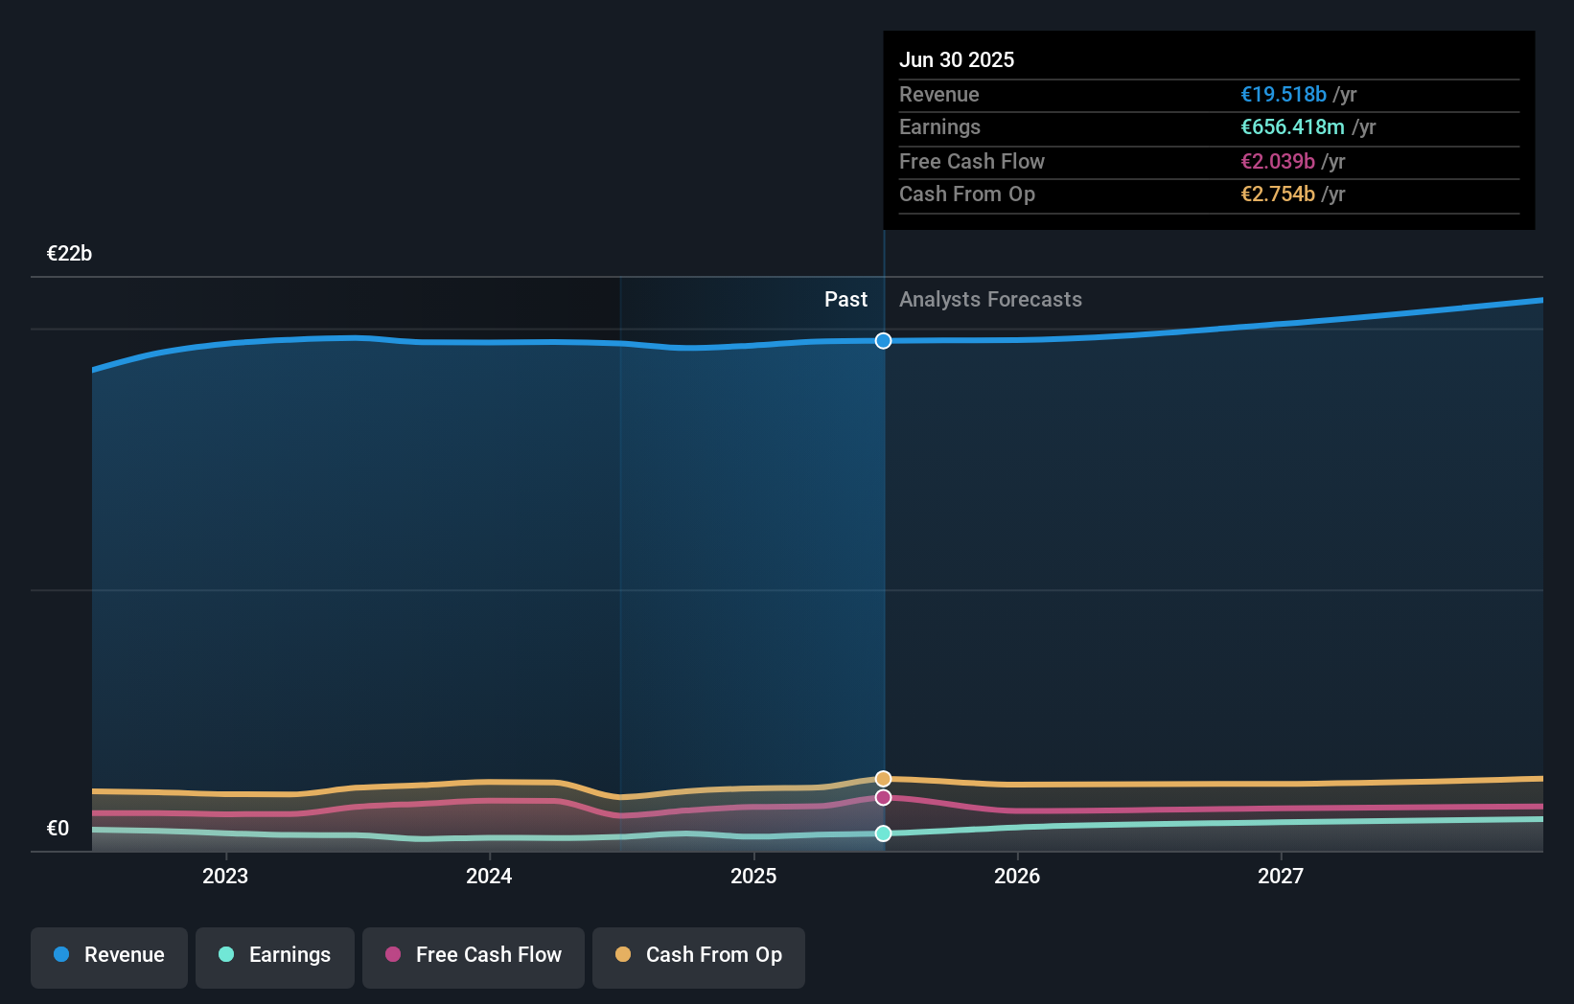1574x1004 pixels.
Task: Click the pink Free Cash Flow legend dot
Action: click(x=392, y=955)
